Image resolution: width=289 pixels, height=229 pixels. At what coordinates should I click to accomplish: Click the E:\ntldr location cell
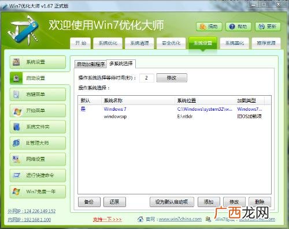pos(185,117)
